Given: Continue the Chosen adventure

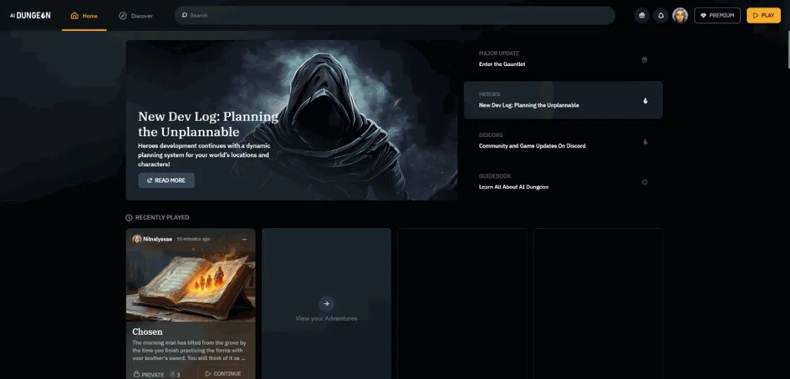Looking at the screenshot, I should 223,373.
